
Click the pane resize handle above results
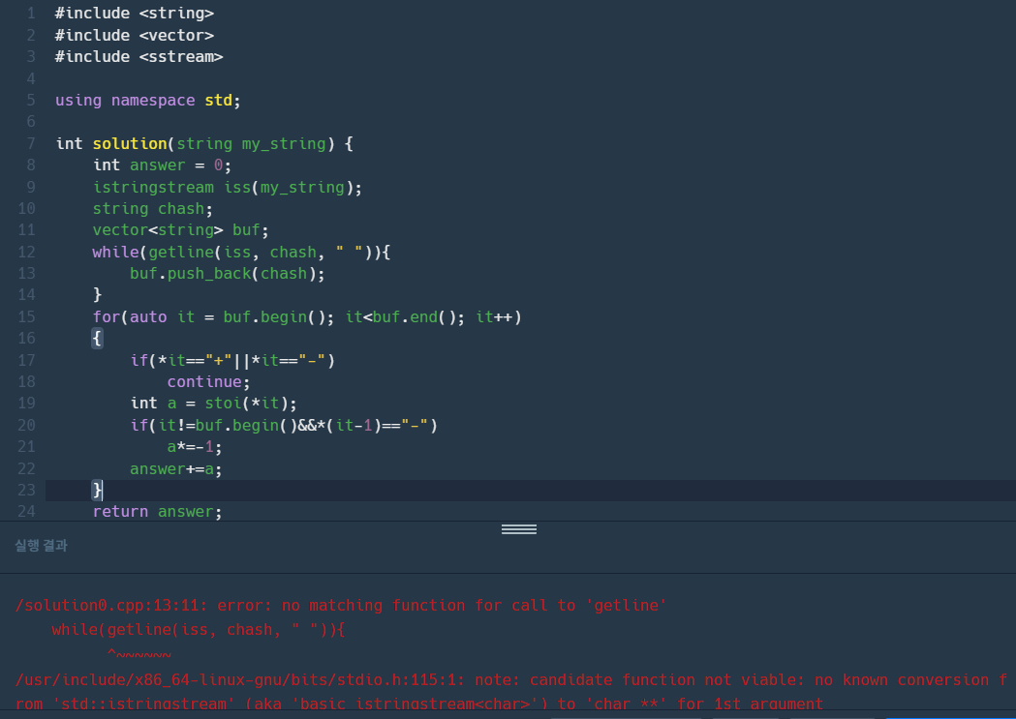pyautogui.click(x=518, y=529)
